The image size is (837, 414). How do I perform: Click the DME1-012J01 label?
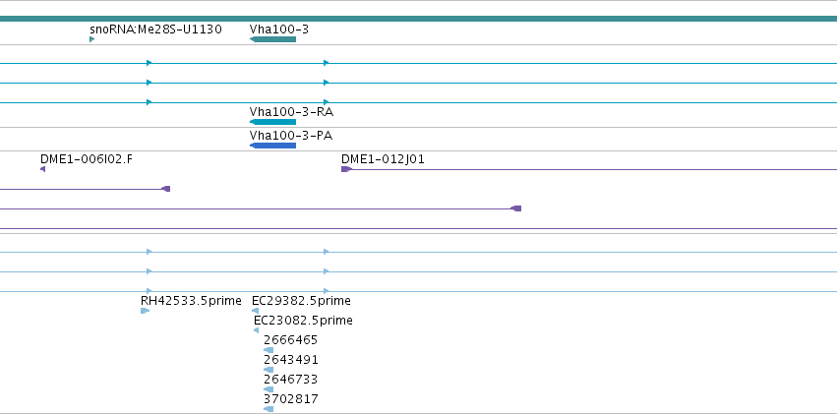click(384, 159)
